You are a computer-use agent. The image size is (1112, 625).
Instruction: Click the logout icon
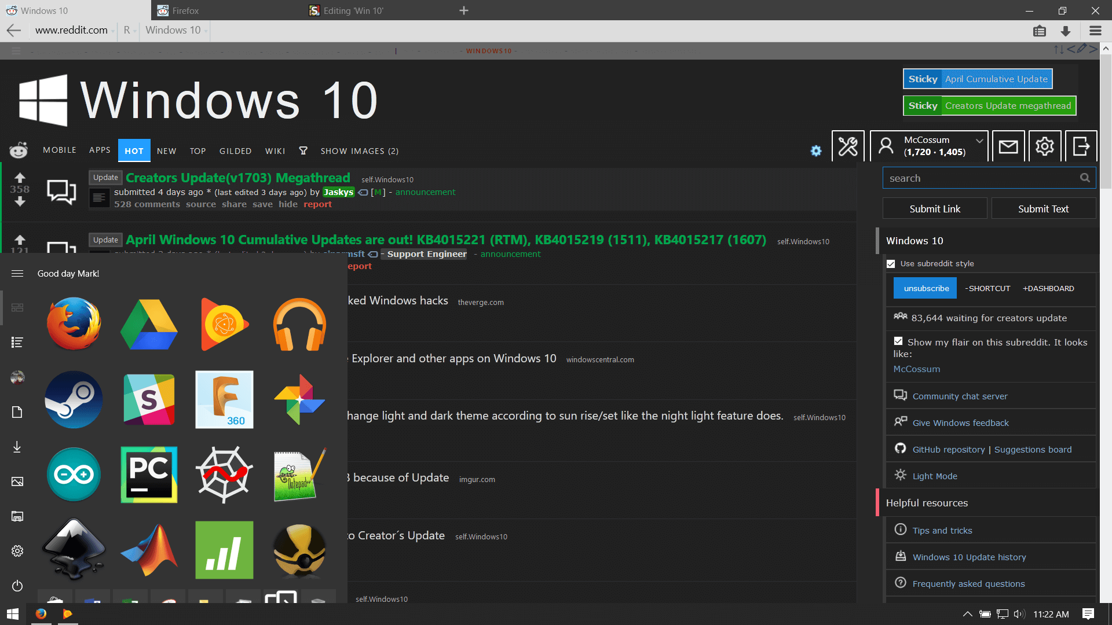pos(1081,146)
